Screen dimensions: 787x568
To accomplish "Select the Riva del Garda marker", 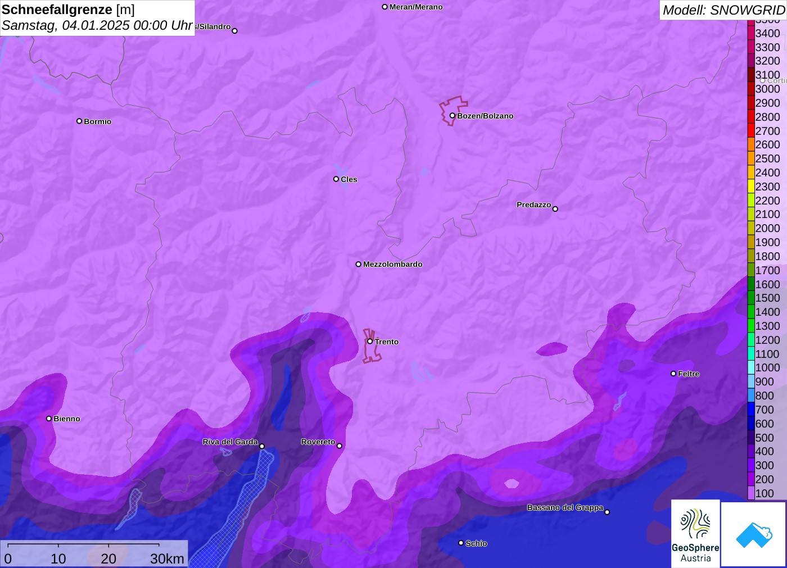I will [x=262, y=446].
